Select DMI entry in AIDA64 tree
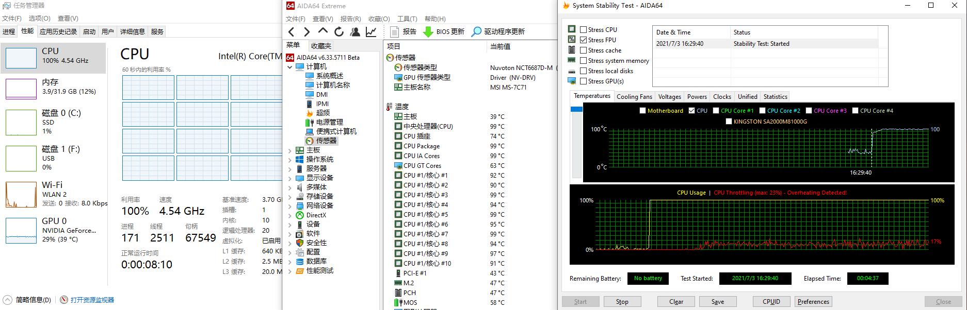 pyautogui.click(x=316, y=94)
